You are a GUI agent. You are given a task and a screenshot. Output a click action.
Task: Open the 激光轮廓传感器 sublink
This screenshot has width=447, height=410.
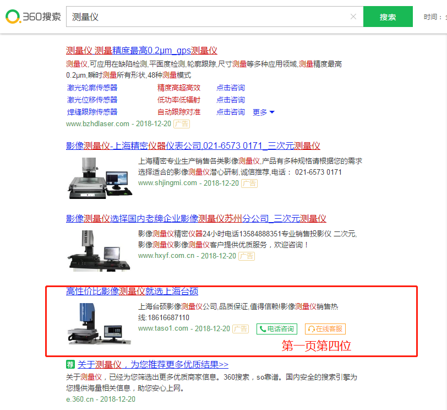[92, 88]
